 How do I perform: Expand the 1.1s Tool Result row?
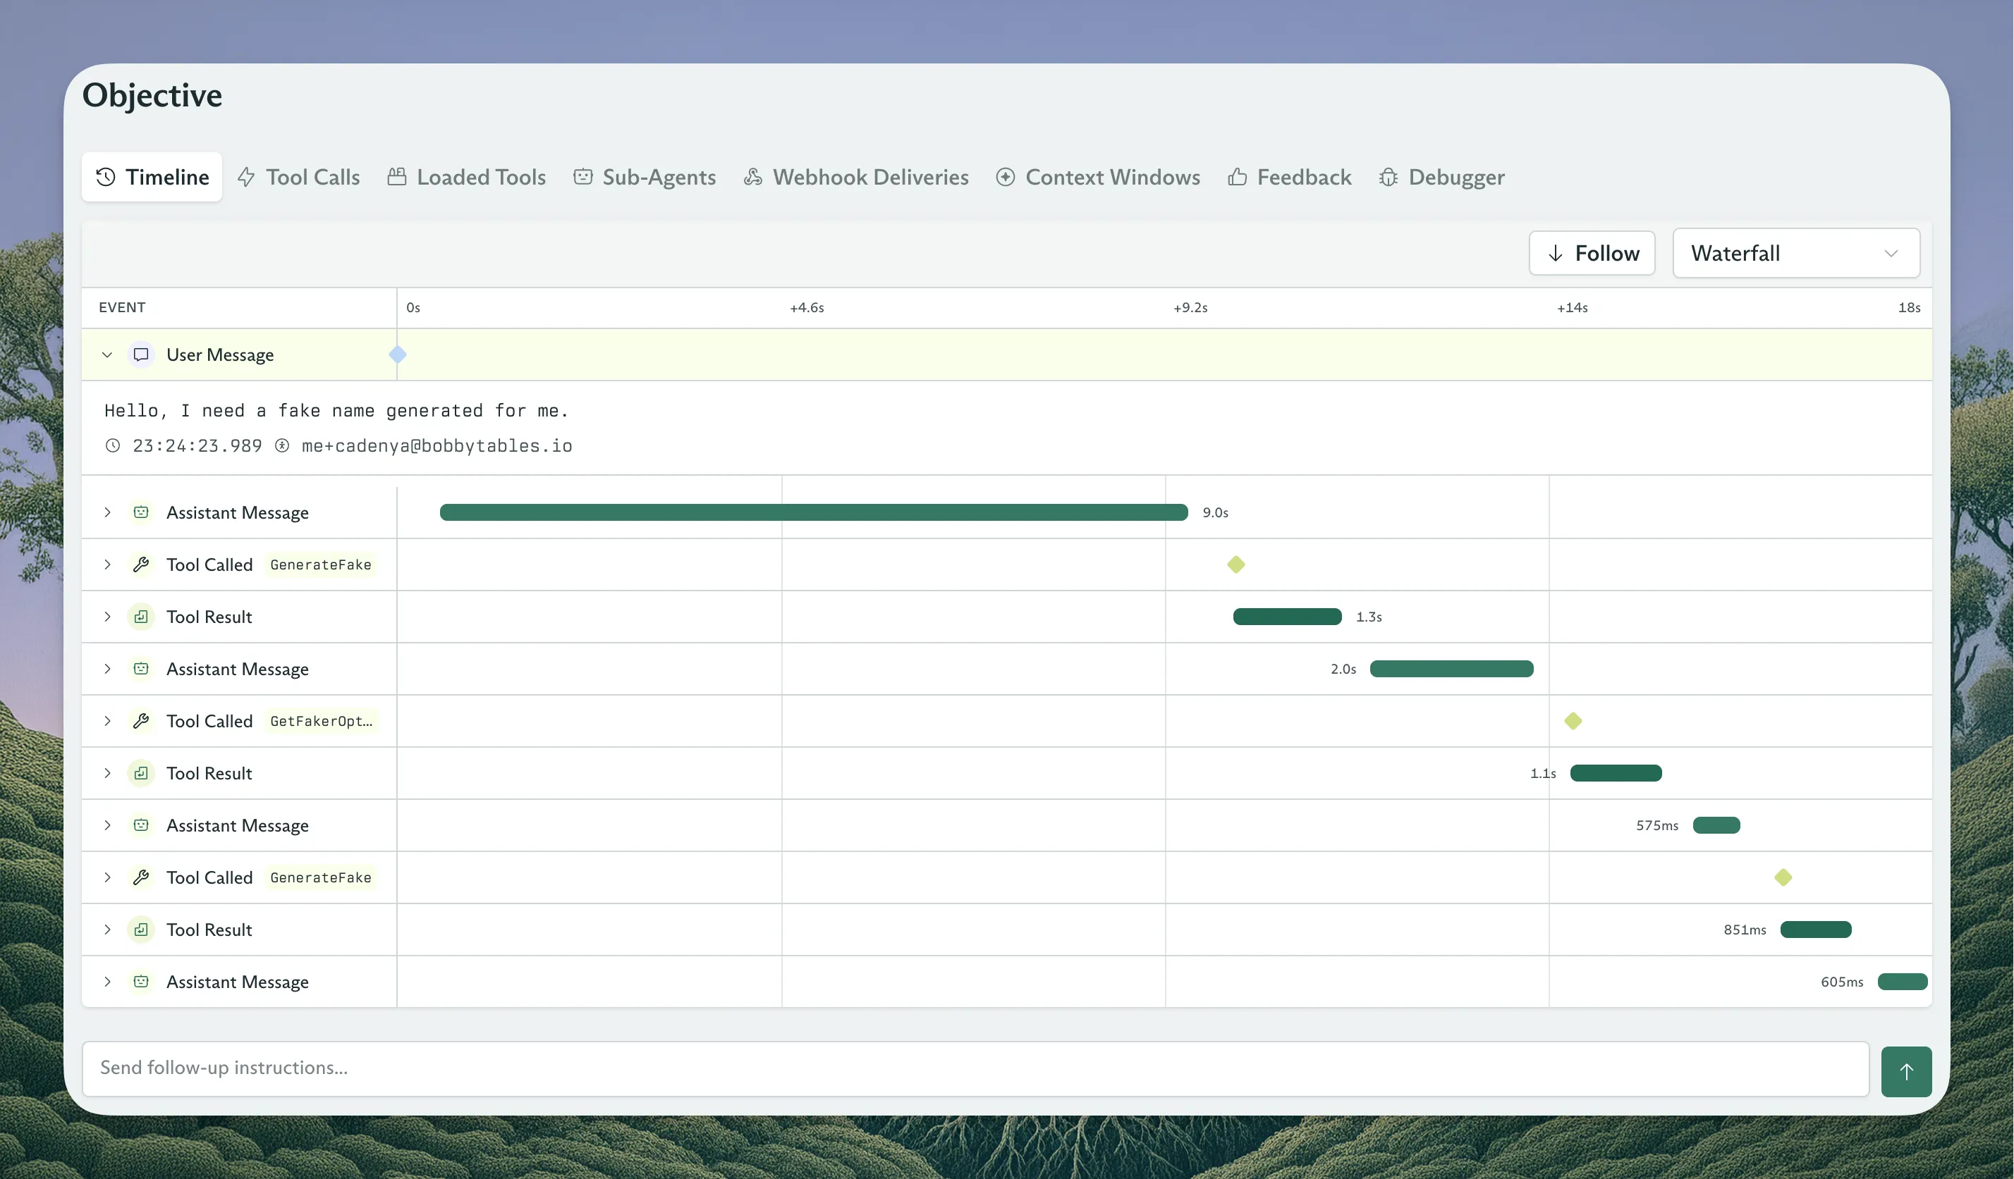[107, 773]
